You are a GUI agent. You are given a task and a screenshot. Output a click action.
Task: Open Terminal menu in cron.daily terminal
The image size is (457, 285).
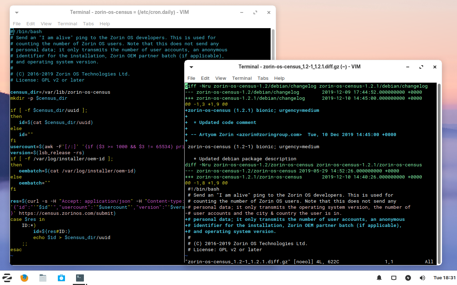tap(67, 24)
